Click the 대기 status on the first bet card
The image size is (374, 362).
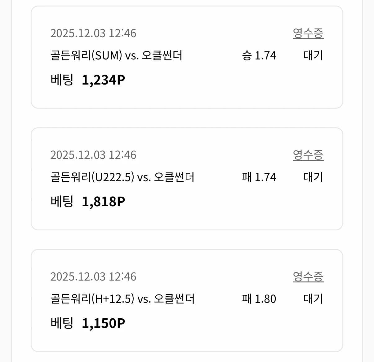(x=313, y=56)
